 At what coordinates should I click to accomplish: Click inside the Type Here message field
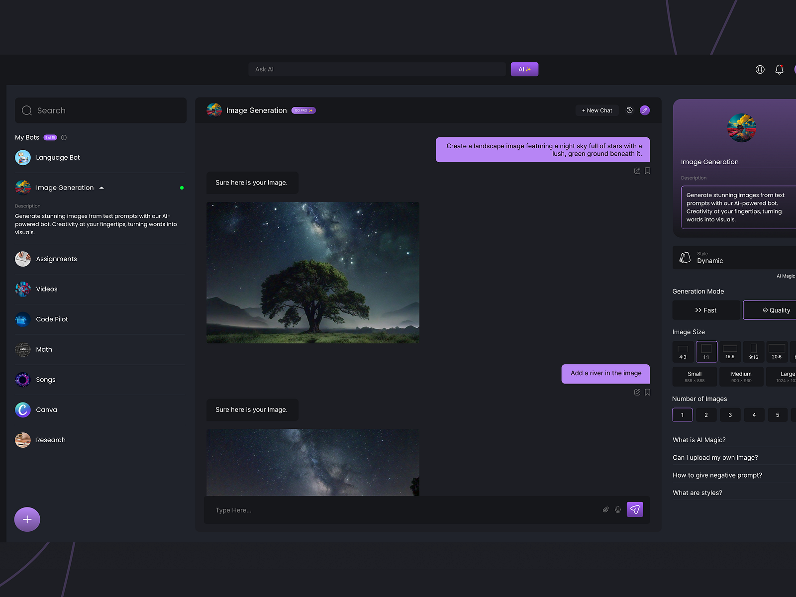pos(348,510)
